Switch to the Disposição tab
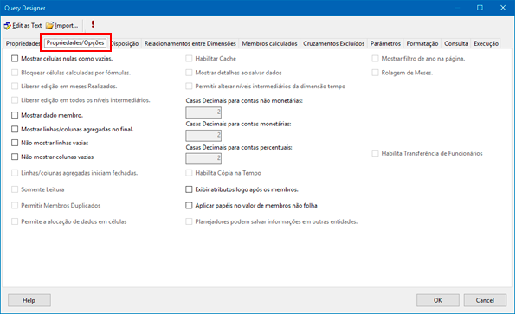Viewport: 516px width, 314px height. (125, 43)
